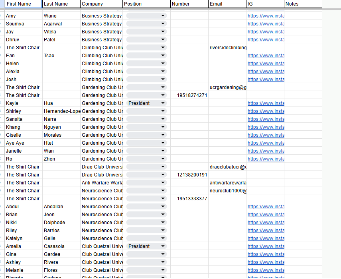Open Instagram link in Amy Wang's row
This screenshot has width=341, height=279.
click(266, 16)
